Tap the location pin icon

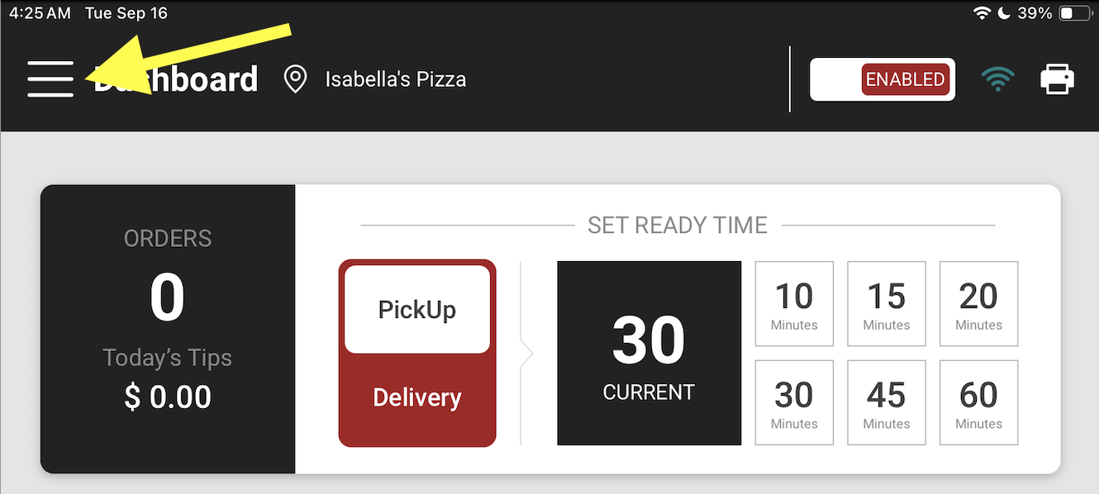tap(295, 79)
